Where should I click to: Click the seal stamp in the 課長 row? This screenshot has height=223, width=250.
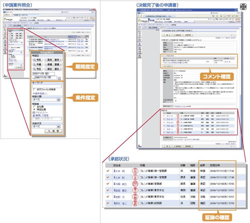[x=135, y=177]
